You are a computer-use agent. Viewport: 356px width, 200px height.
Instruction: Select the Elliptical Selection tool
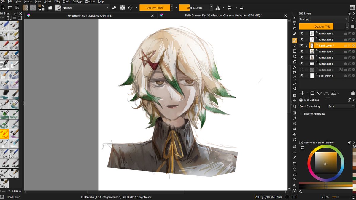pos(295,169)
